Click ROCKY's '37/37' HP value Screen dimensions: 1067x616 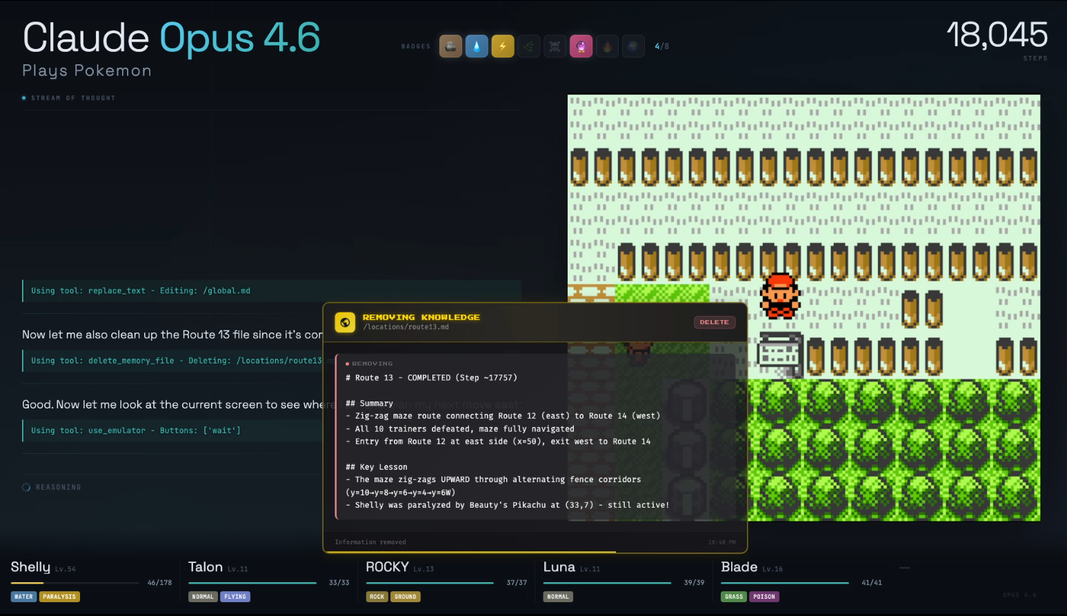[517, 583]
